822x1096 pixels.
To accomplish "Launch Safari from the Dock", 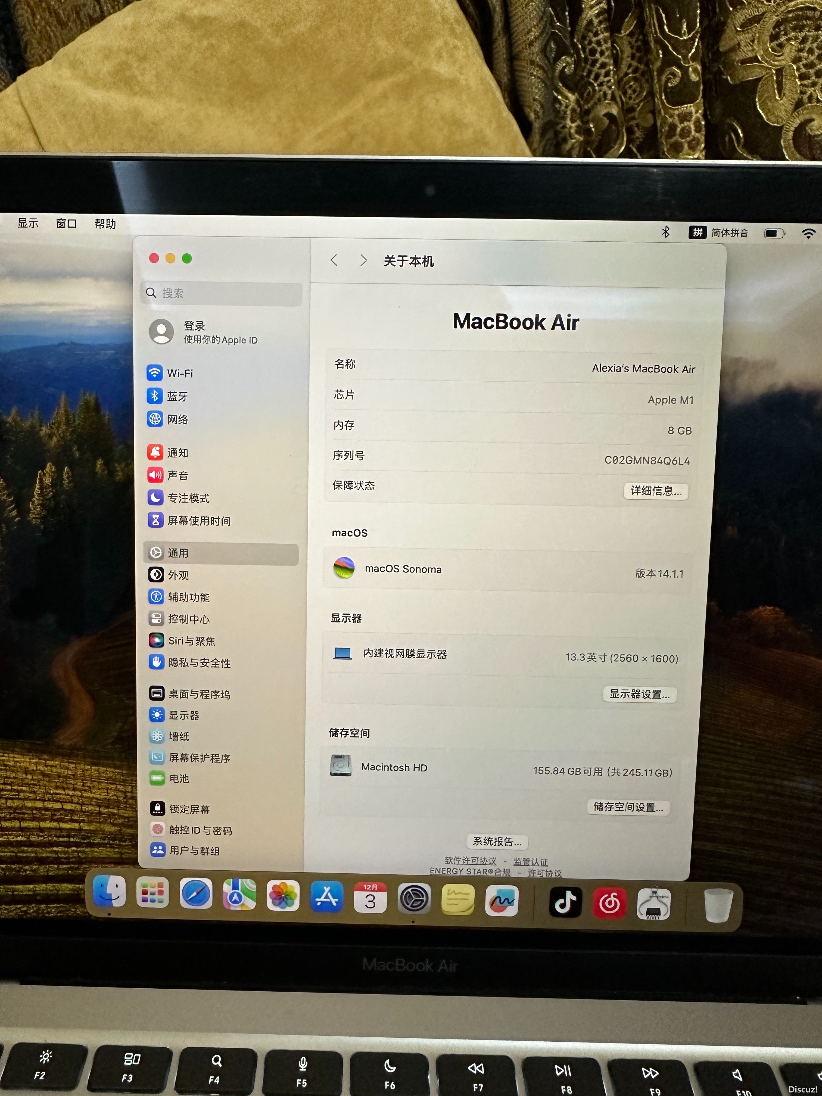I will (196, 894).
